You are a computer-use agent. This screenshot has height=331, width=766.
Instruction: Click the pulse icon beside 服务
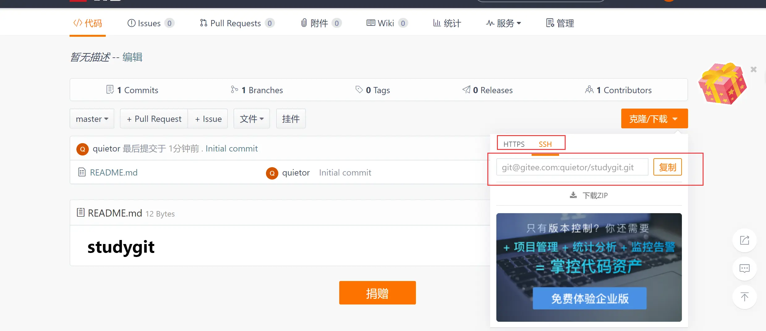coord(490,23)
